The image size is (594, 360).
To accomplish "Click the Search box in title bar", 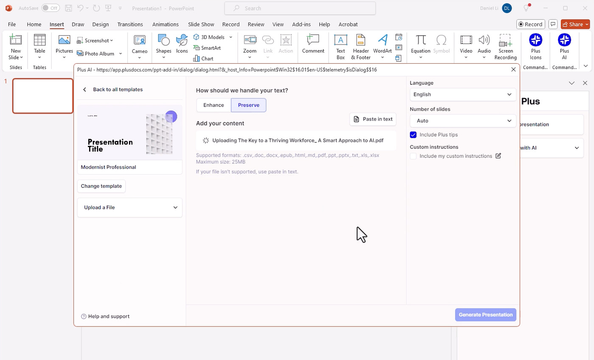I will point(300,8).
